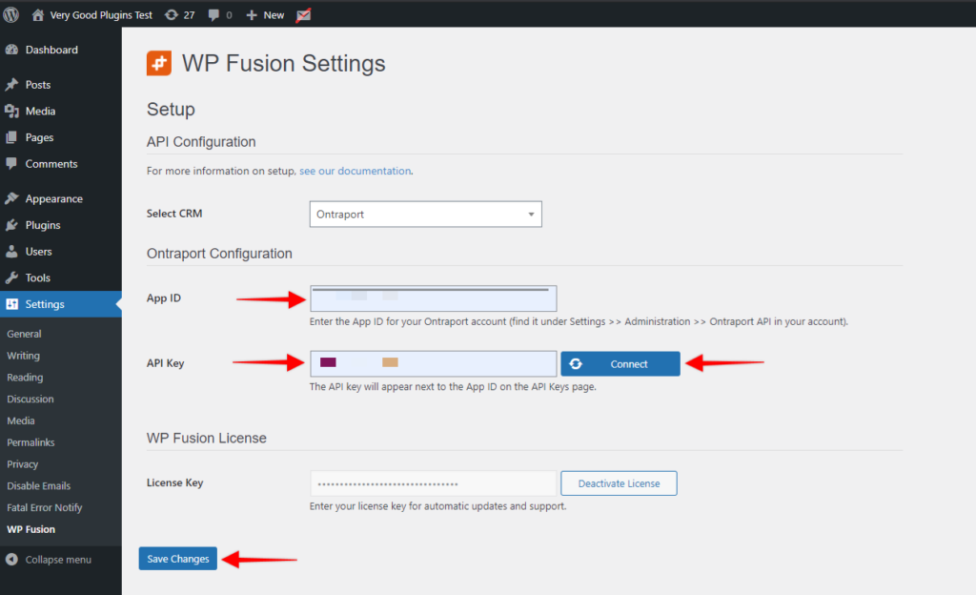
Task: Click the Settings sliders icon
Action: pos(11,304)
